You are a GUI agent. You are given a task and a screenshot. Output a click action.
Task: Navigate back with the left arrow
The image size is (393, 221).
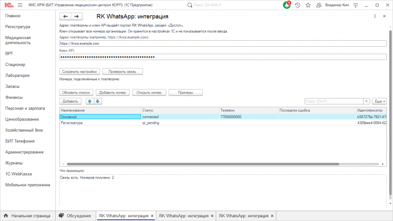pyautogui.click(x=65, y=16)
